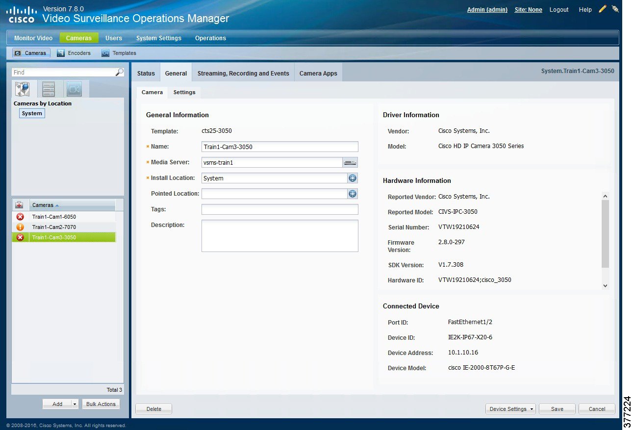
Task: Switch to the camera template view icon
Action: 74,89
